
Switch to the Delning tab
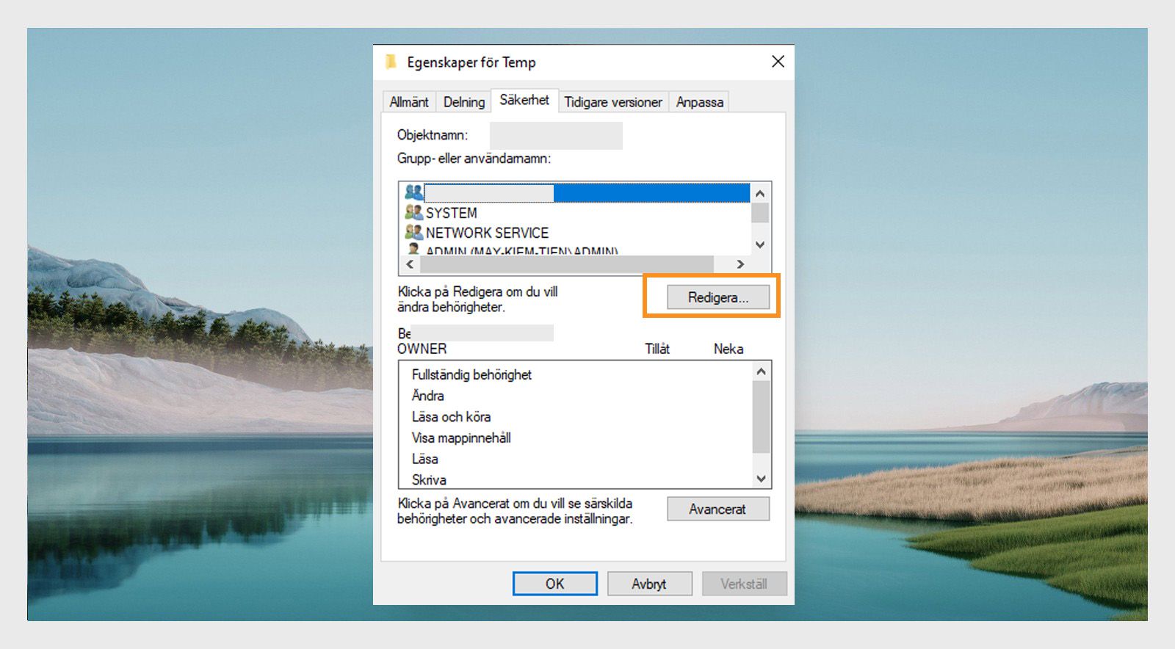tap(464, 102)
